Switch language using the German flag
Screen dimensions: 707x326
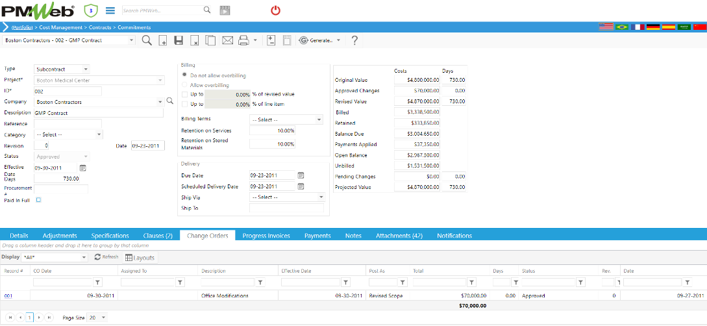click(x=653, y=27)
